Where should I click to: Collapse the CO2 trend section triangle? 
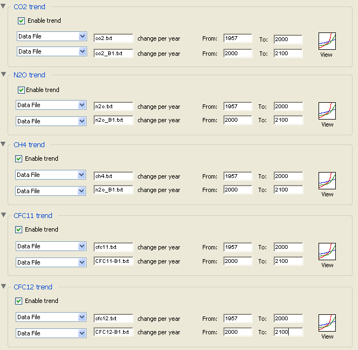(4, 6)
